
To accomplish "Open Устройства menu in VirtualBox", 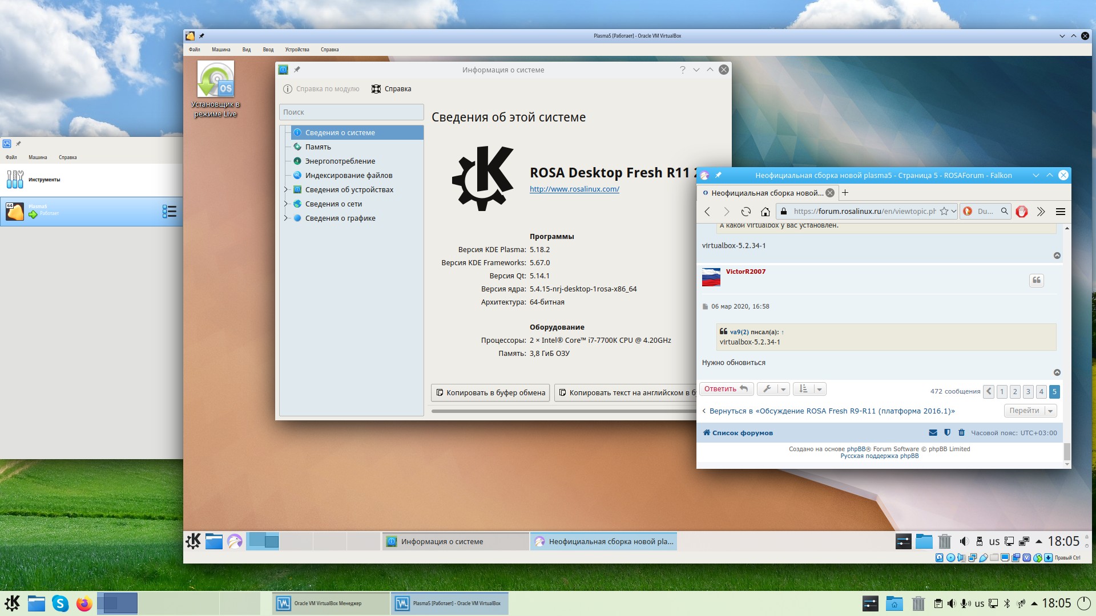I will [x=297, y=50].
